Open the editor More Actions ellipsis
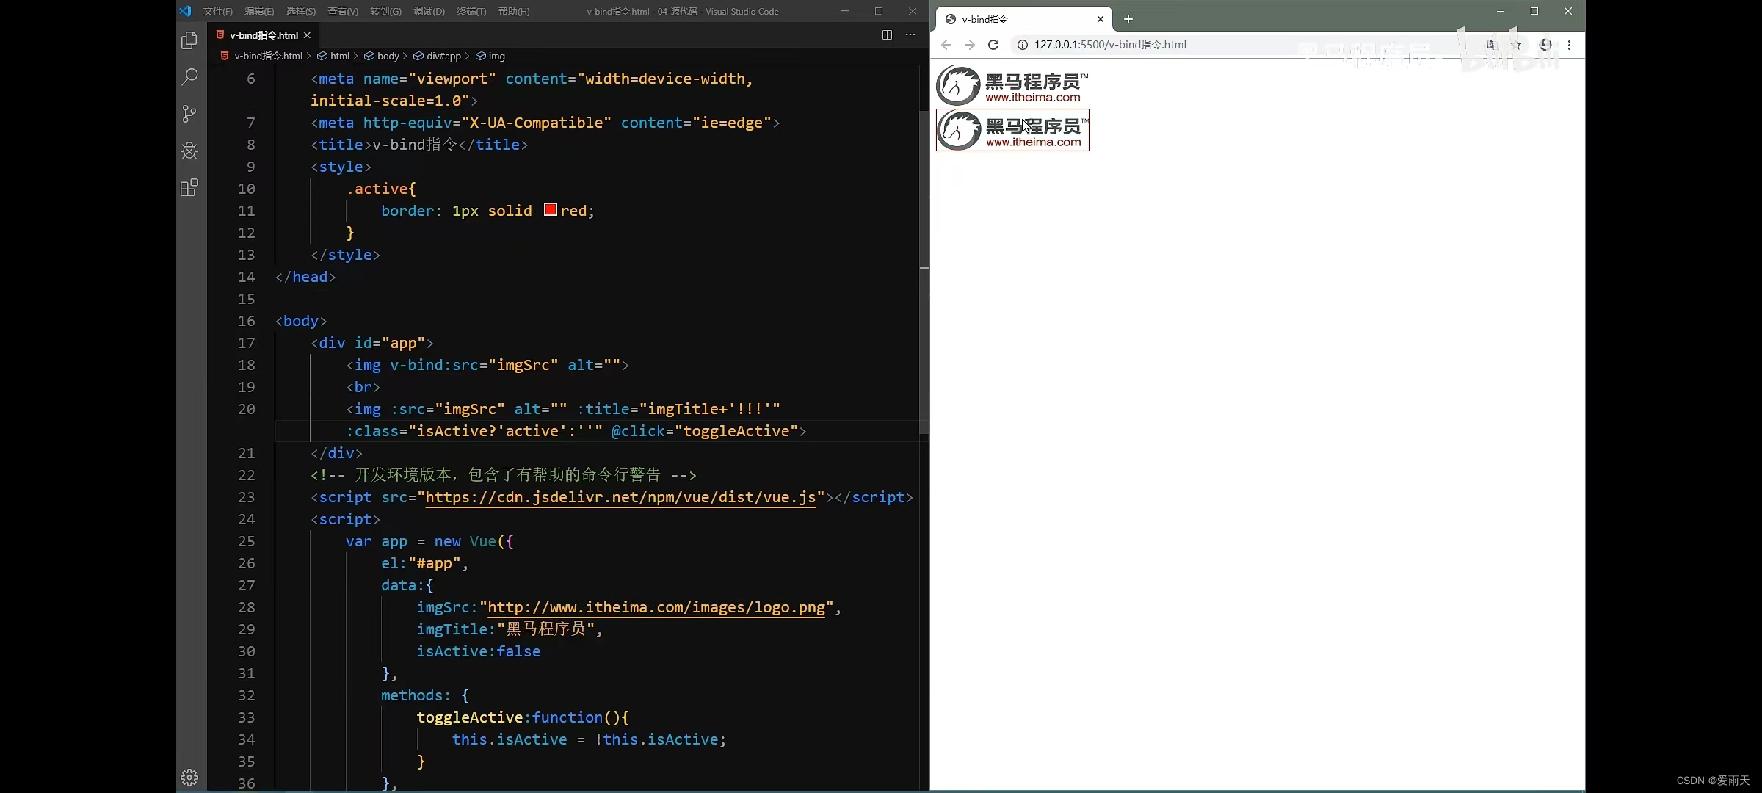The height and width of the screenshot is (793, 1762). [910, 35]
